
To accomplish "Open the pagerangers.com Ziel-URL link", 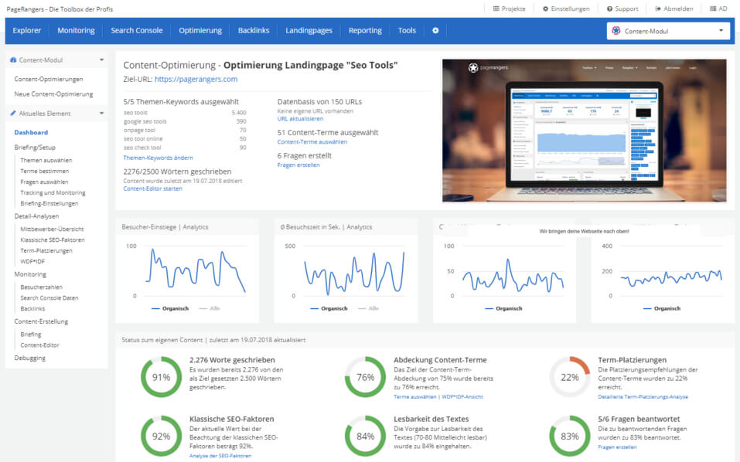I will [196, 80].
